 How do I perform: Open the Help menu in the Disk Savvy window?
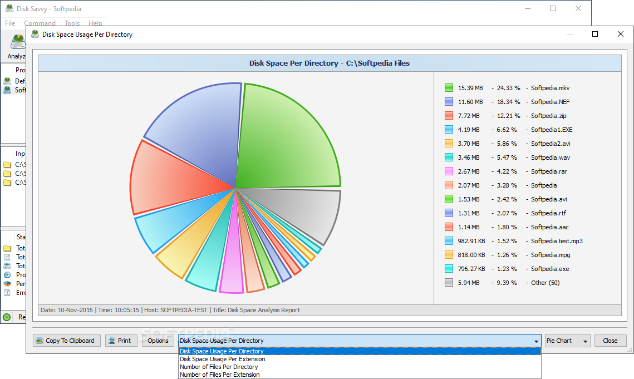click(x=95, y=23)
